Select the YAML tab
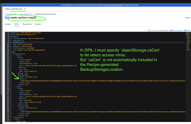The width and height of the screenshot is (191, 124). 16,24
